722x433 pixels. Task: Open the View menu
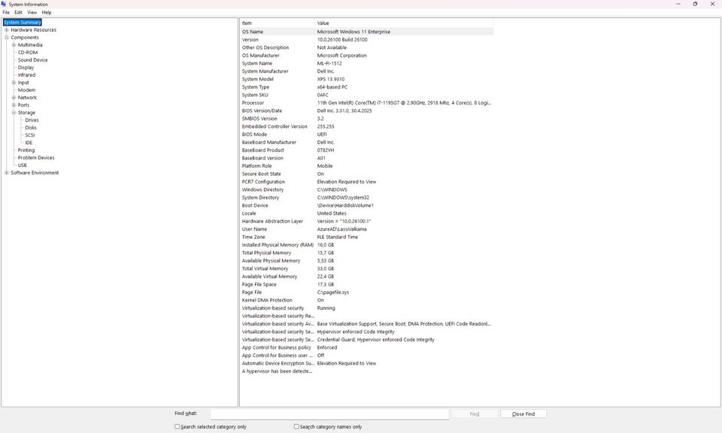[x=32, y=13]
